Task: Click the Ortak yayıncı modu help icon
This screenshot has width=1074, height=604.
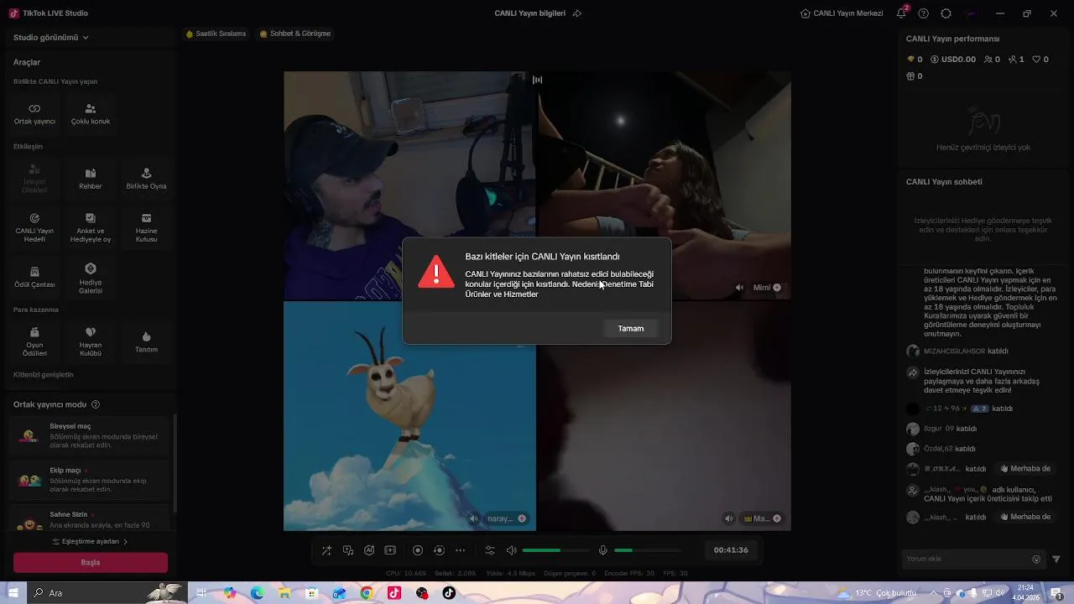Action: point(96,404)
